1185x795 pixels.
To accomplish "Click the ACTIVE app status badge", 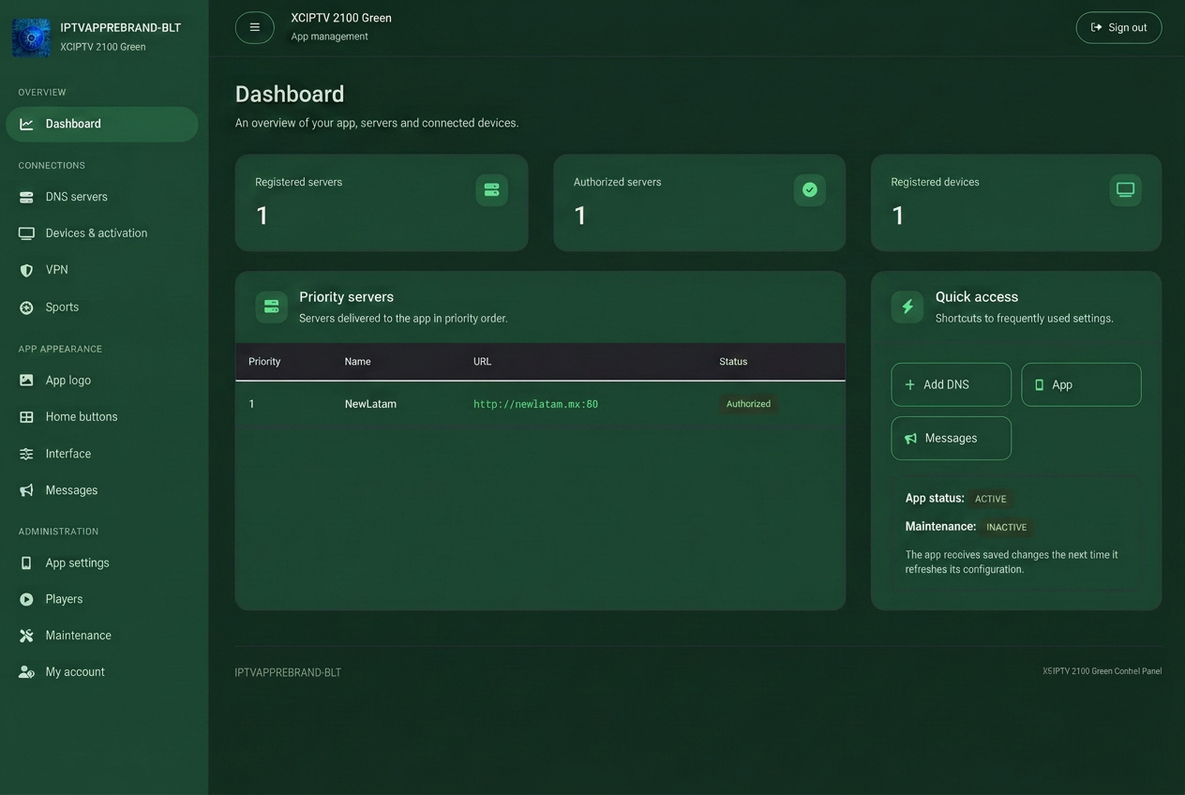I will [990, 499].
